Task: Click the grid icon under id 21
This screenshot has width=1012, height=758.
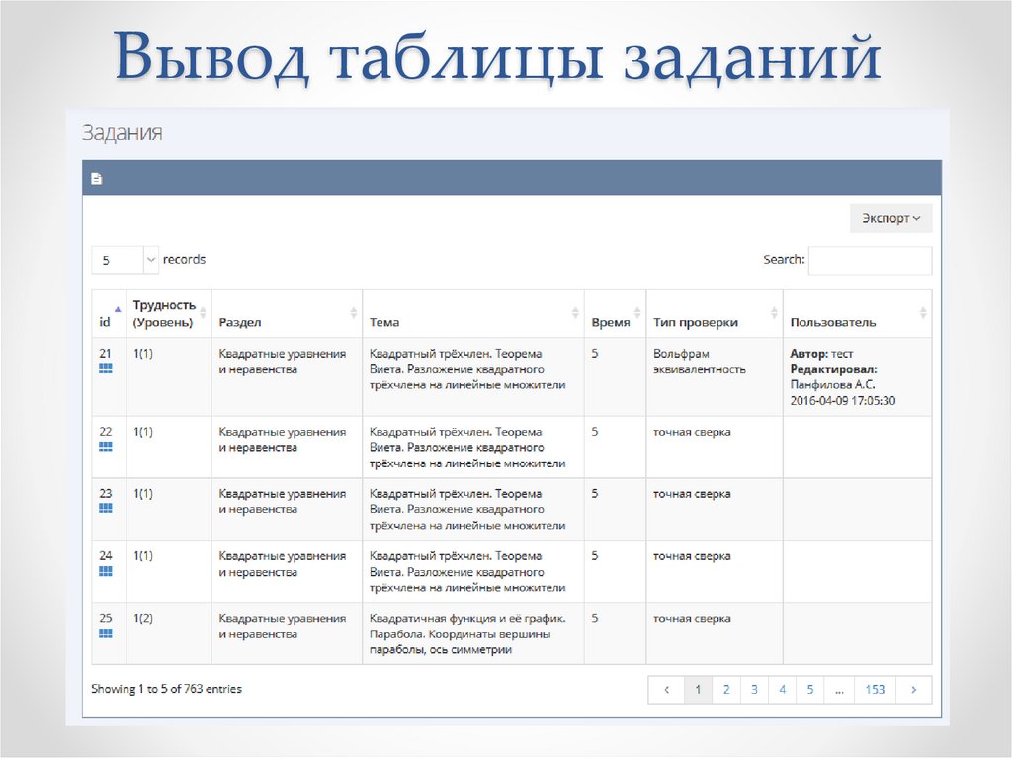Action: click(x=106, y=368)
